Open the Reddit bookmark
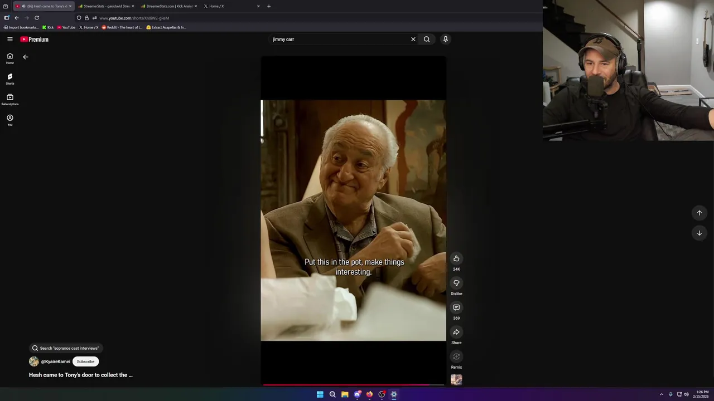This screenshot has width=714, height=401. pos(122,27)
